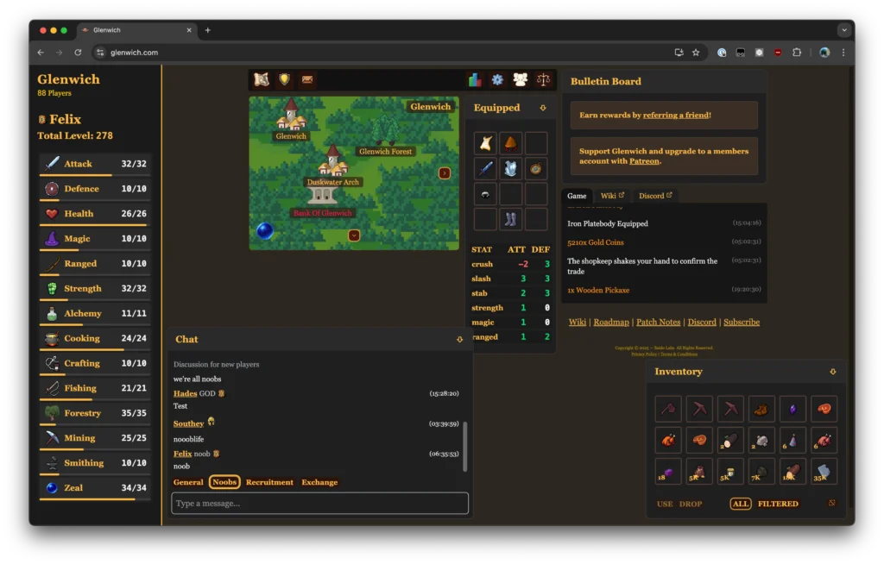884x564 pixels.
Task: Open the referring a friend link
Action: [675, 115]
